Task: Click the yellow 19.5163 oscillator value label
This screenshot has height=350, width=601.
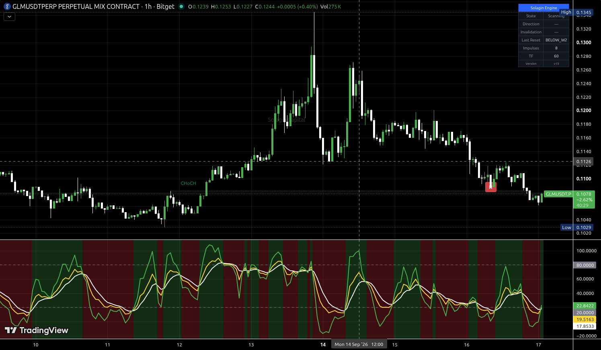Action: pyautogui.click(x=585, y=319)
